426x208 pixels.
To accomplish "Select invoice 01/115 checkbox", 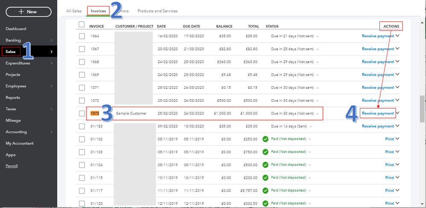I will pos(82,178).
